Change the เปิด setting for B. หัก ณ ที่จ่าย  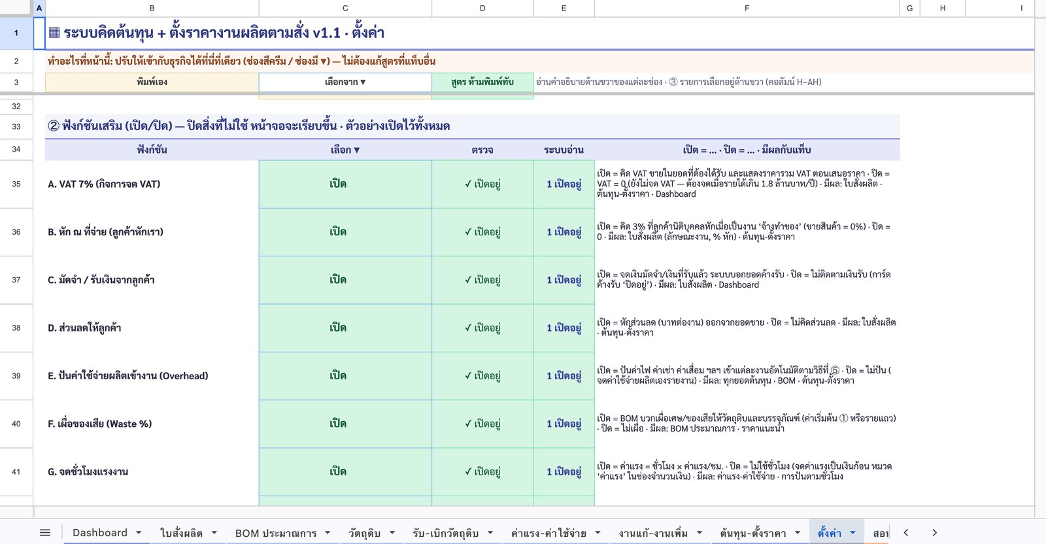[x=345, y=232]
